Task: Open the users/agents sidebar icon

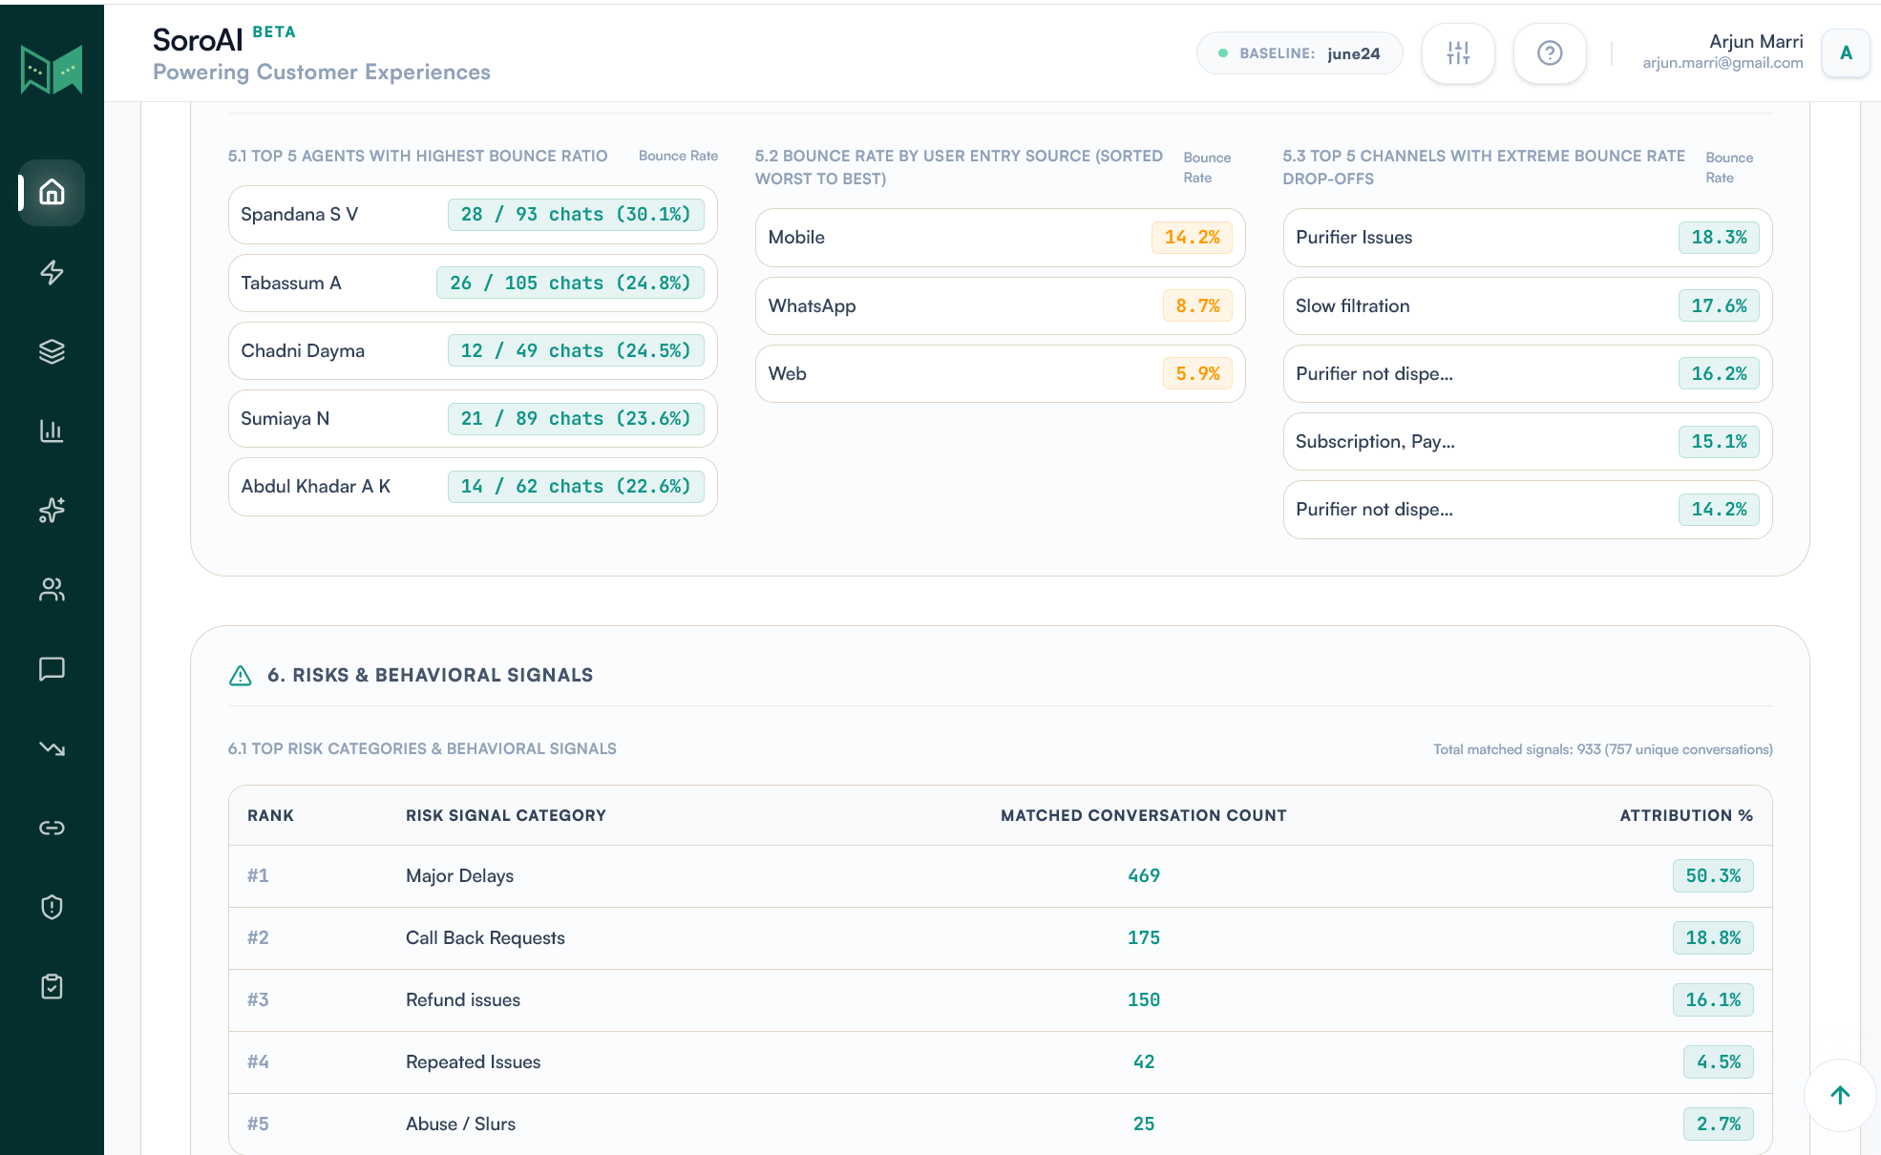Action: click(x=52, y=589)
